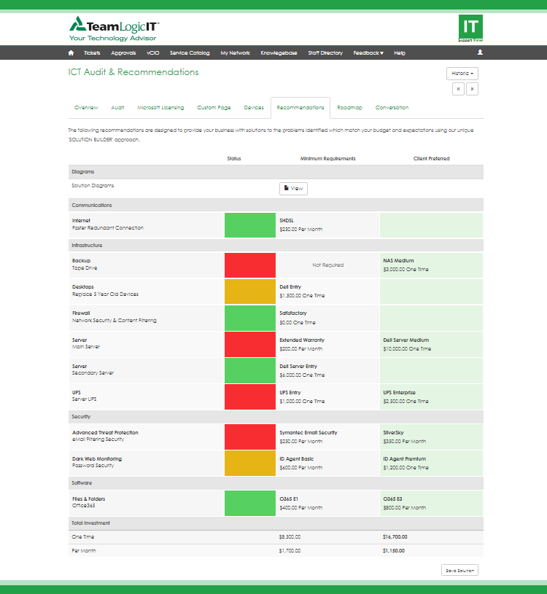Go to the previous page with the « button

click(459, 89)
